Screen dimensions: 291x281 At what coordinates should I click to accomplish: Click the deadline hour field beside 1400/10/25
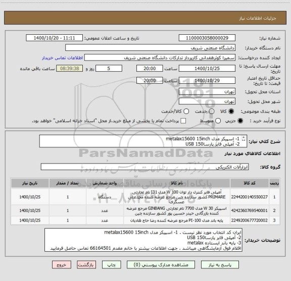[x=150, y=69]
